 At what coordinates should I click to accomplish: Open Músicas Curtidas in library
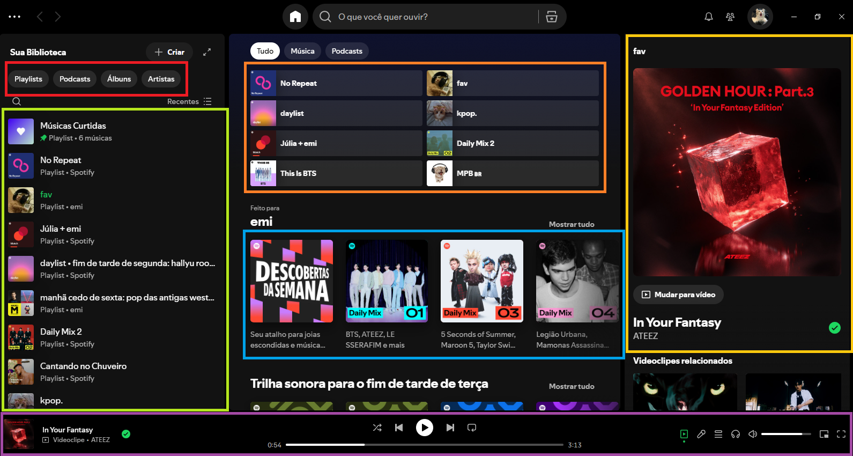(114, 131)
